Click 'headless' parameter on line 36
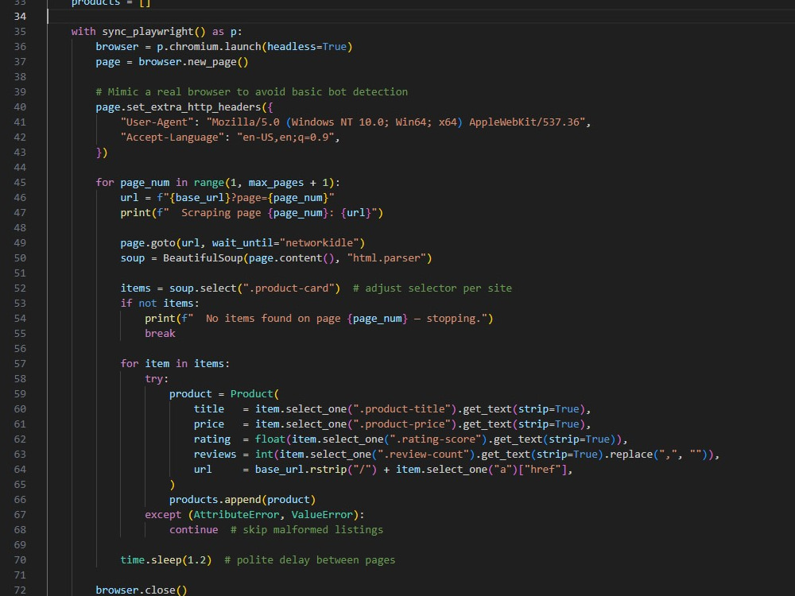Image resolution: width=795 pixels, height=596 pixels. (x=292, y=47)
